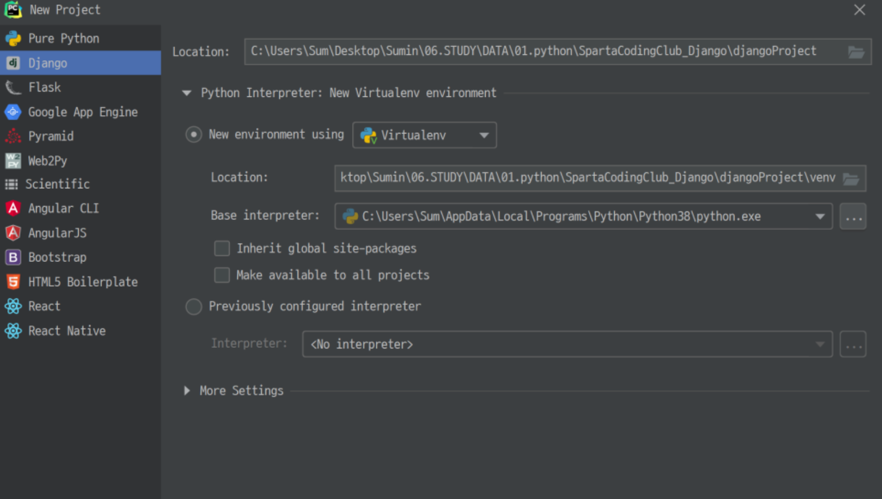This screenshot has height=499, width=882.
Task: Select the Pyramid project type
Action: click(80, 136)
